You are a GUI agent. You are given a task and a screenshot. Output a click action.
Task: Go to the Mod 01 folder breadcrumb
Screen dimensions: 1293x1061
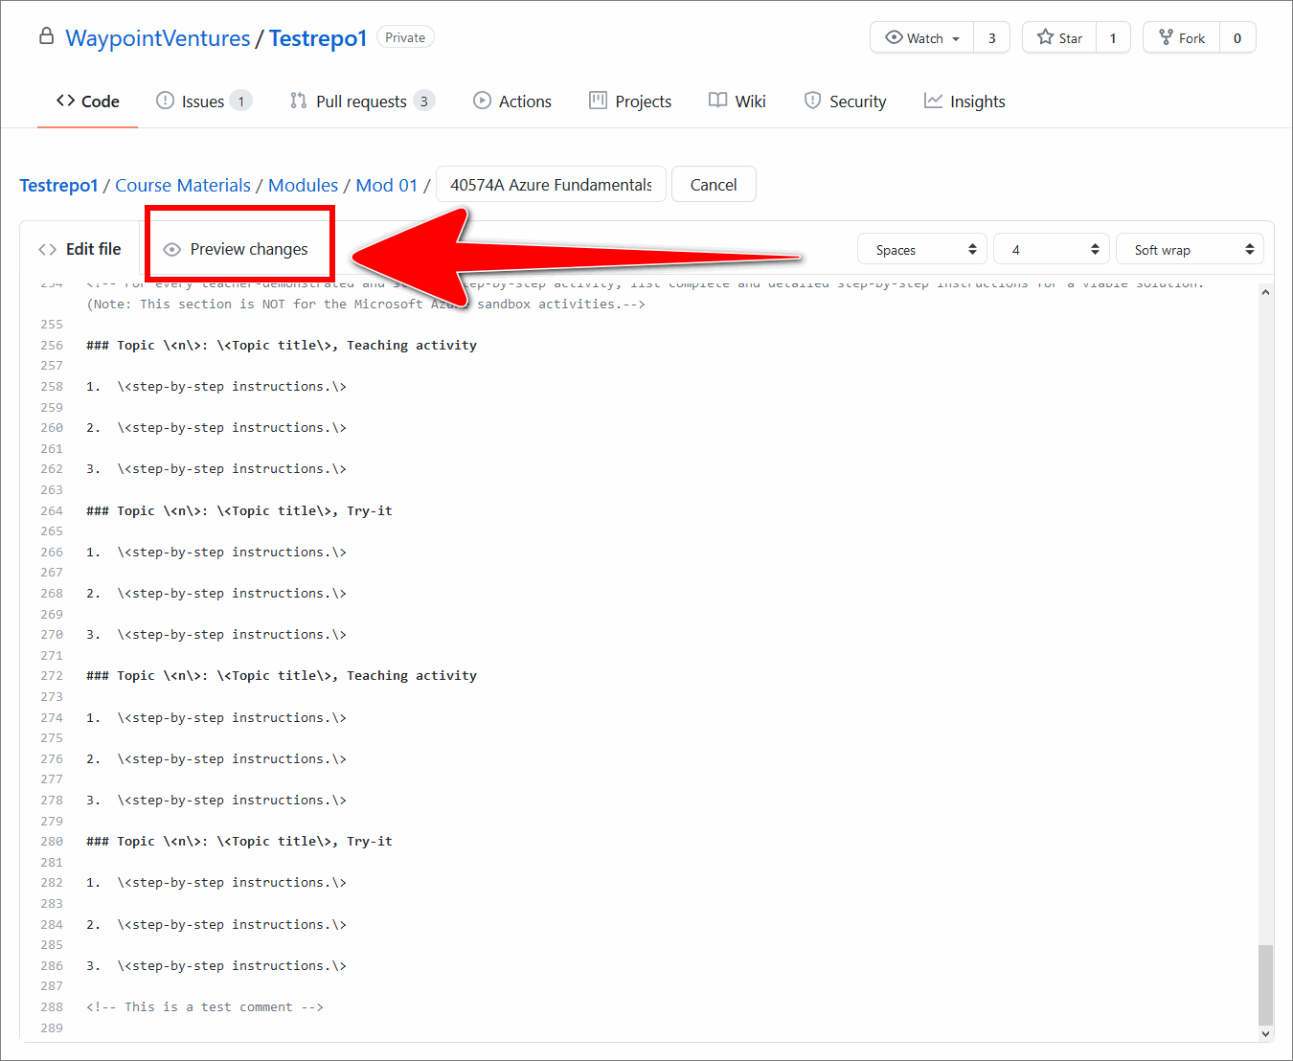pyautogui.click(x=387, y=185)
